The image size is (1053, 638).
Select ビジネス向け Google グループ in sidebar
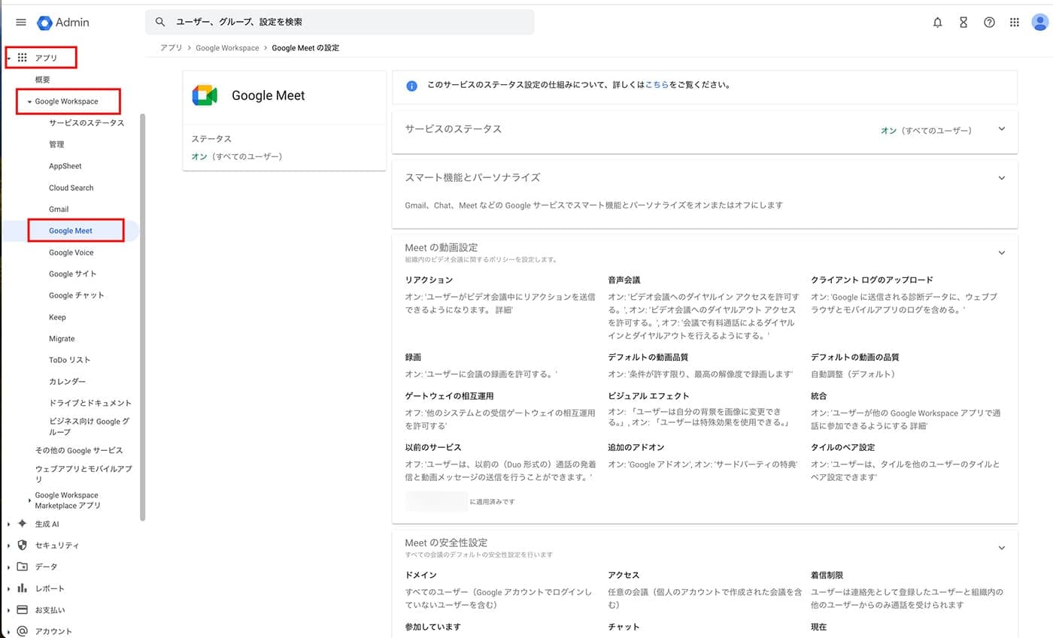coord(89,427)
